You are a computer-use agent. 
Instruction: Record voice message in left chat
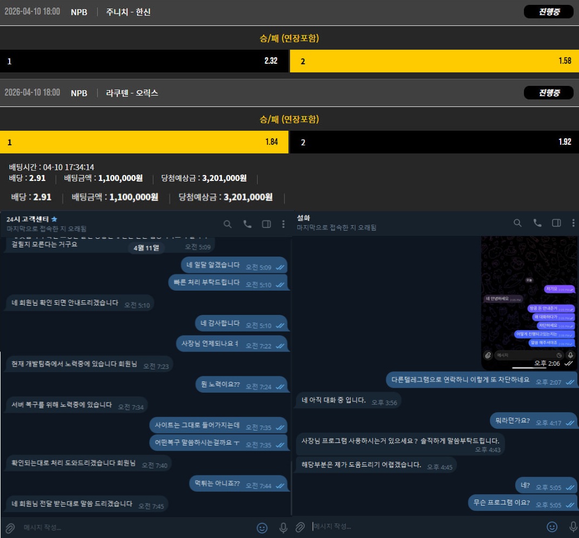283,527
